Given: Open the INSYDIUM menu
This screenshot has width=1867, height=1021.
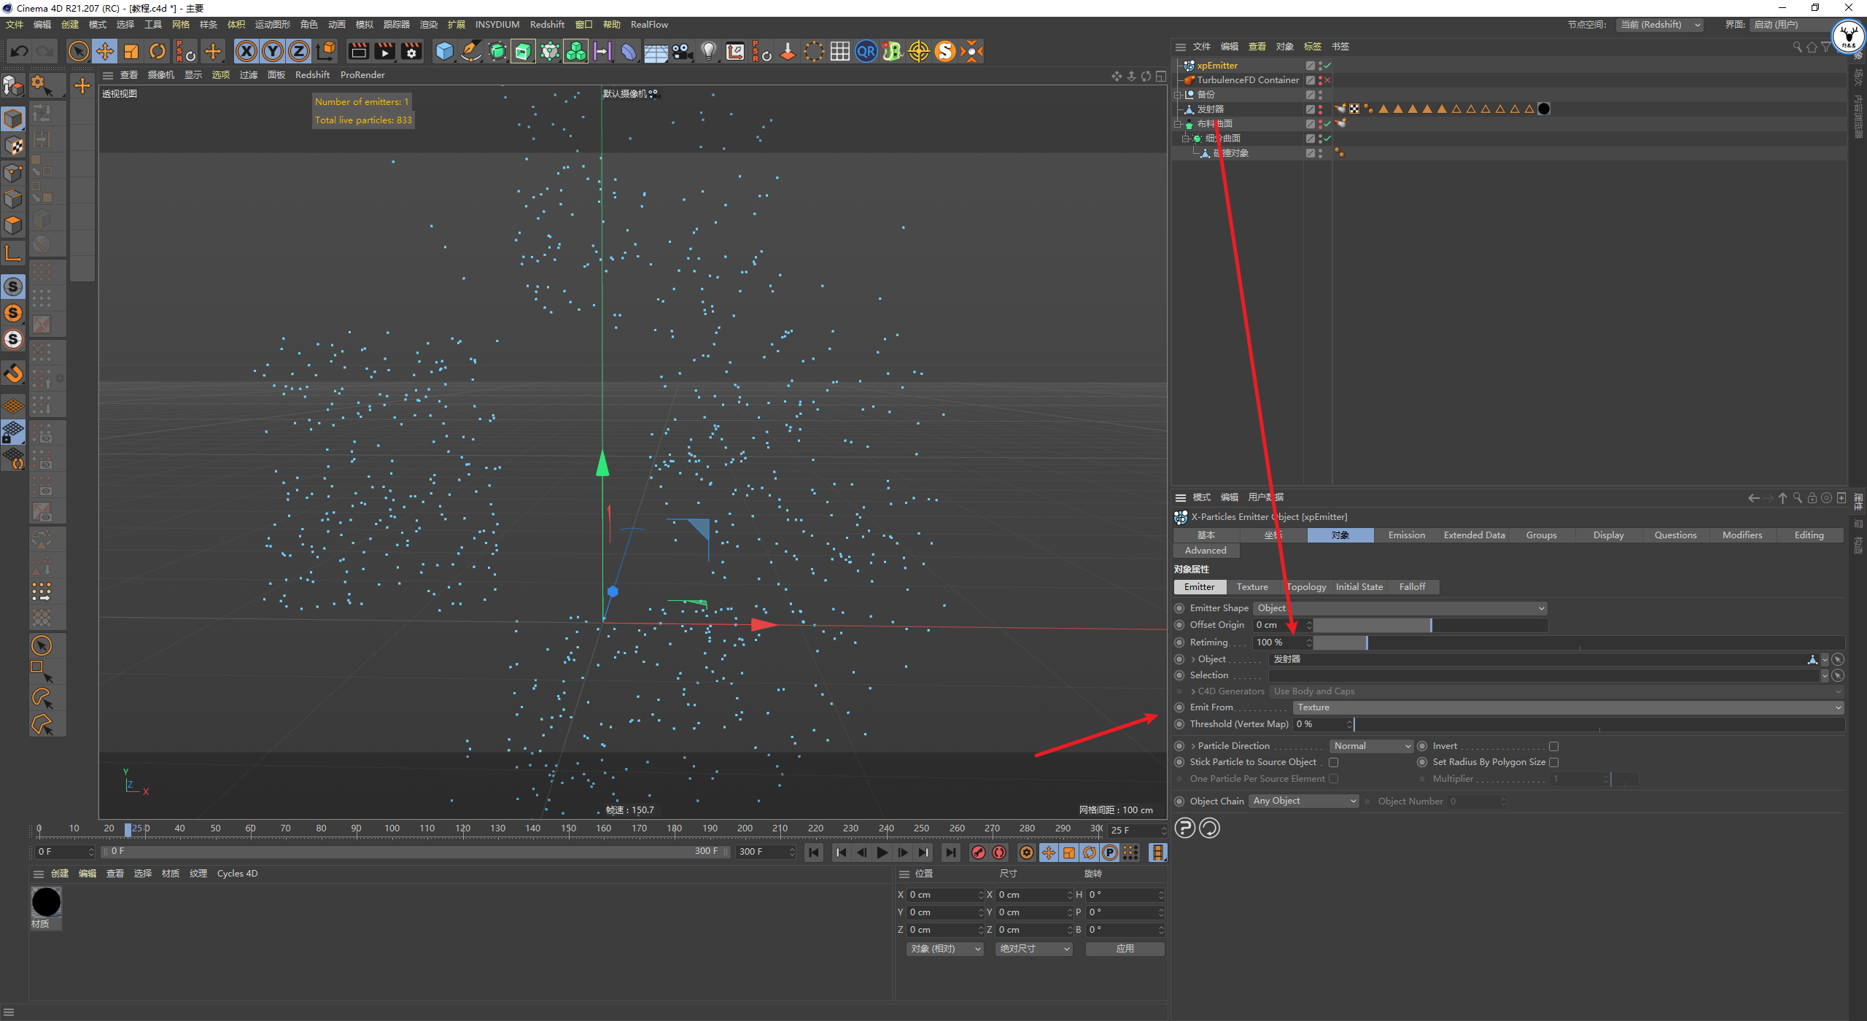Looking at the screenshot, I should pyautogui.click(x=497, y=24).
